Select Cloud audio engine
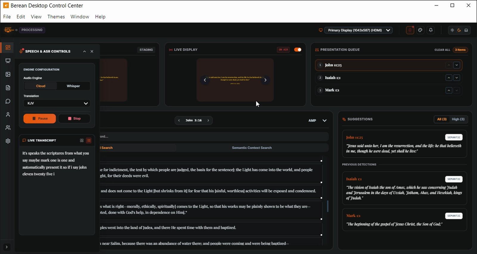This screenshot has width=477, height=254. (41, 86)
